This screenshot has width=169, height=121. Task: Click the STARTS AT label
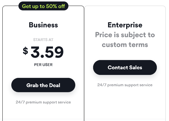pos(43,40)
